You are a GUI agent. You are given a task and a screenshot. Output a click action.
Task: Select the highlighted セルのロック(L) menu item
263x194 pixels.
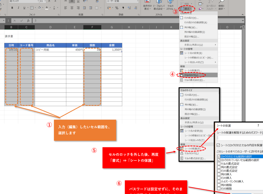point(198,75)
